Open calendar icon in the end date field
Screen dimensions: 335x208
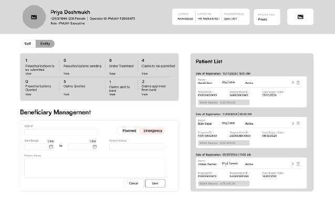click(x=95, y=147)
